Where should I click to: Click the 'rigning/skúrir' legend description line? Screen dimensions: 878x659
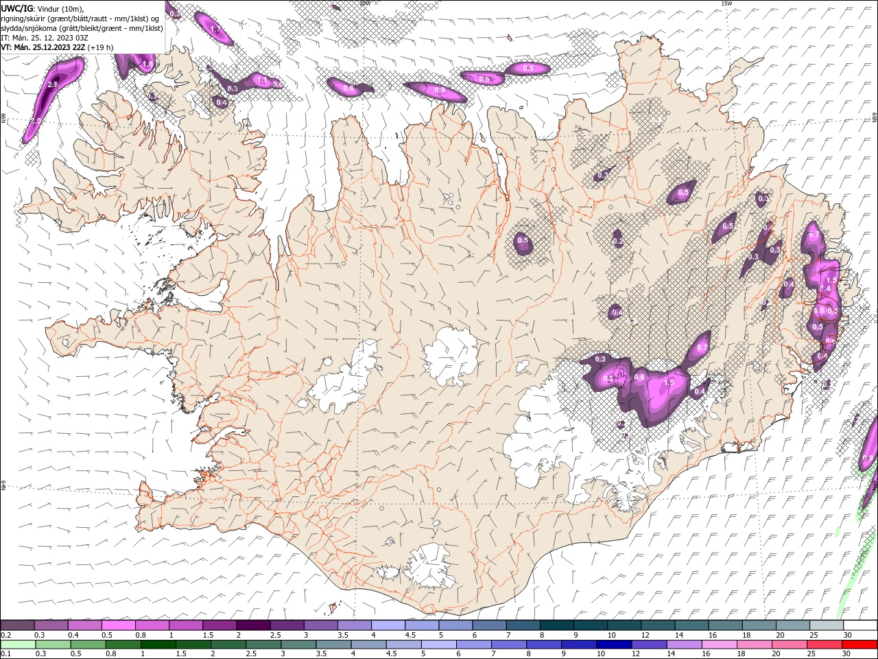[80, 19]
